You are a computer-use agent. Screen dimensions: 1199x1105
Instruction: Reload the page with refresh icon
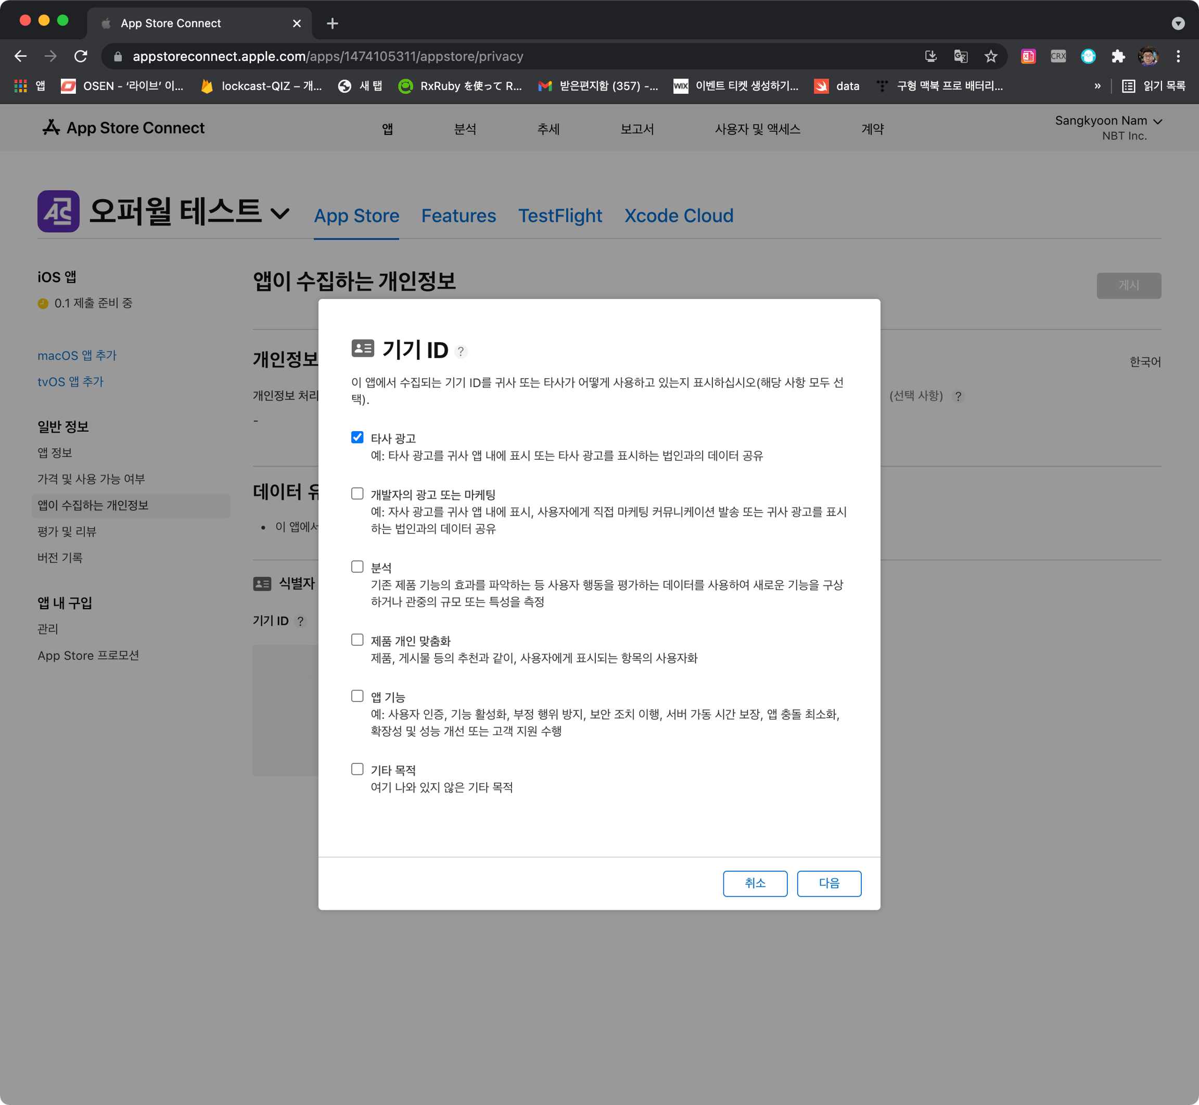tap(81, 56)
